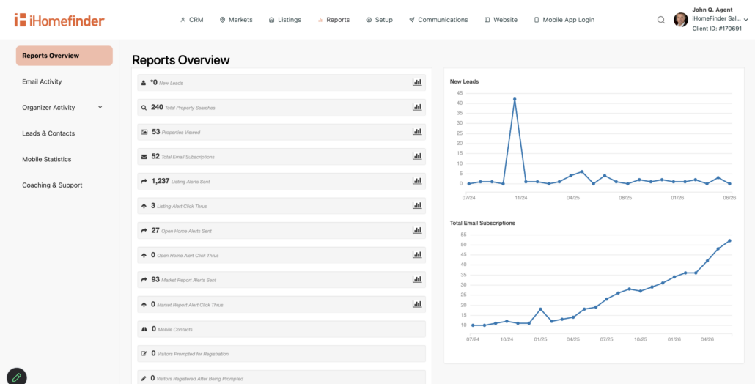The height and width of the screenshot is (384, 755).
Task: Display chart for Market Report Alerts Sent
Action: coord(417,279)
